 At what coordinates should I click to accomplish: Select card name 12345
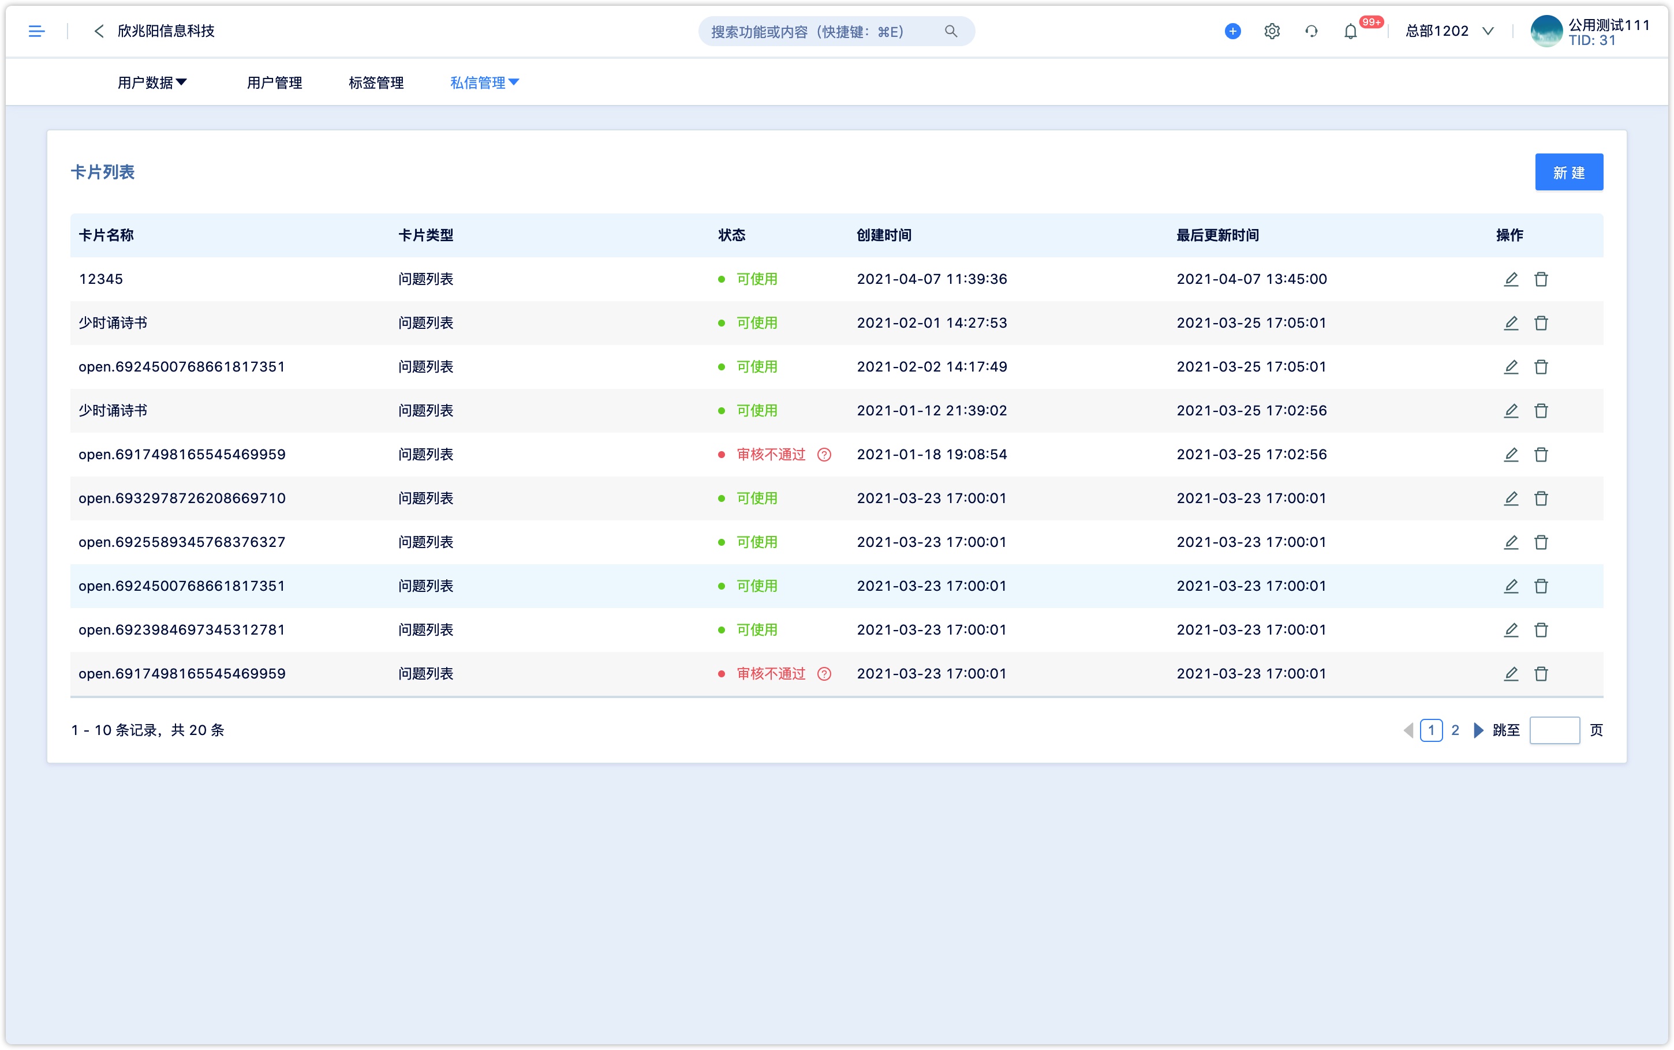100,279
